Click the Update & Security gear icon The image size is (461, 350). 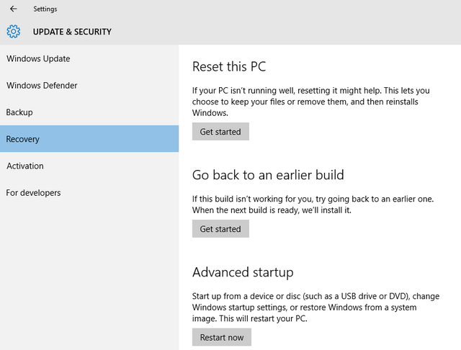[x=14, y=32]
